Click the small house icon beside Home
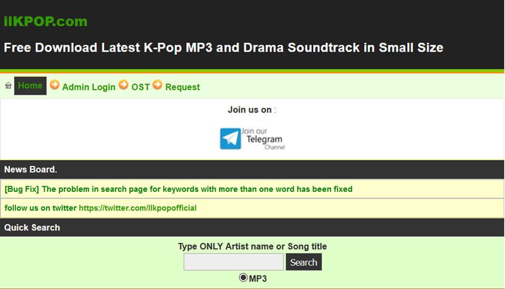 click(x=8, y=85)
